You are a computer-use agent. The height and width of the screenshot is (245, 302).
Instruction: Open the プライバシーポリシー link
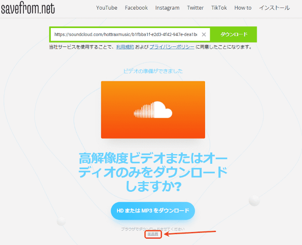tap(172, 47)
